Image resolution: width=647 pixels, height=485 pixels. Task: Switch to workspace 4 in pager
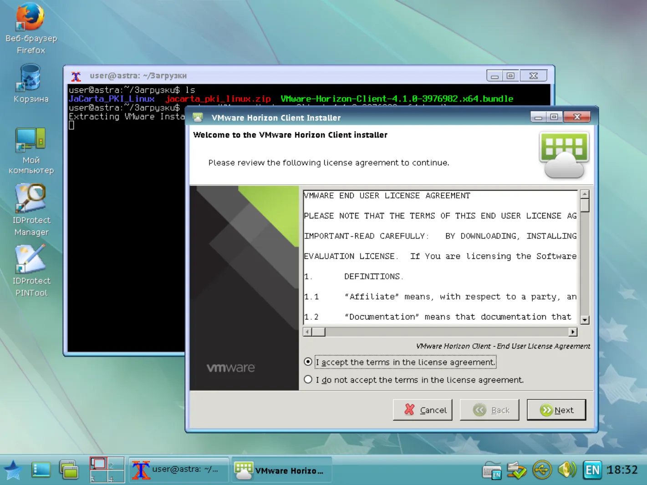pyautogui.click(x=116, y=476)
